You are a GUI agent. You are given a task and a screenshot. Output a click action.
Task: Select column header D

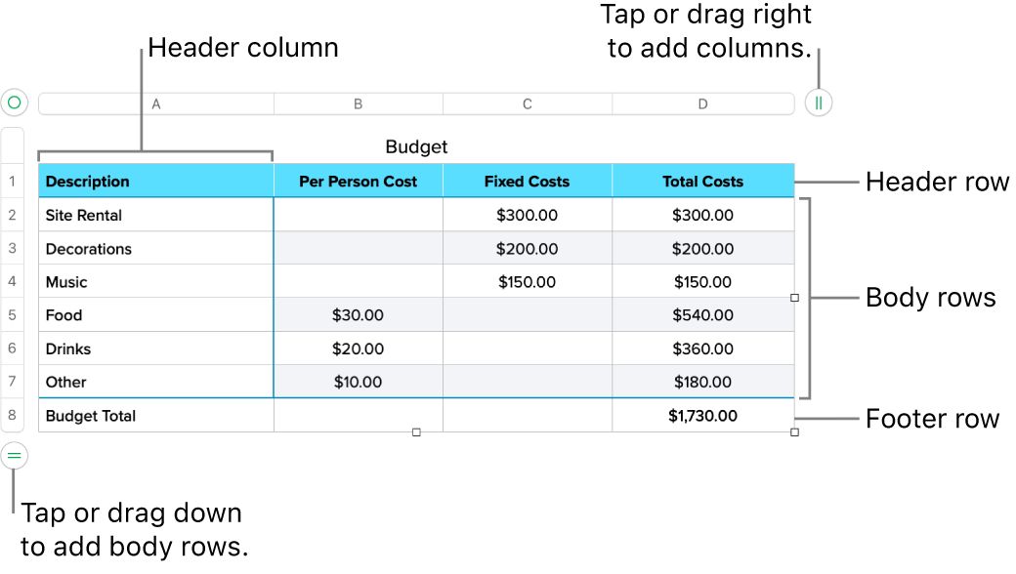[702, 102]
